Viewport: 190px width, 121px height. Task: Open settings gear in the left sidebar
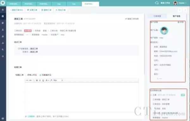[x=3, y=56]
